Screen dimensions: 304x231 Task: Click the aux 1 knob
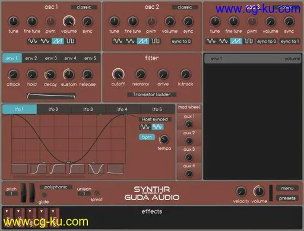(x=189, y=124)
